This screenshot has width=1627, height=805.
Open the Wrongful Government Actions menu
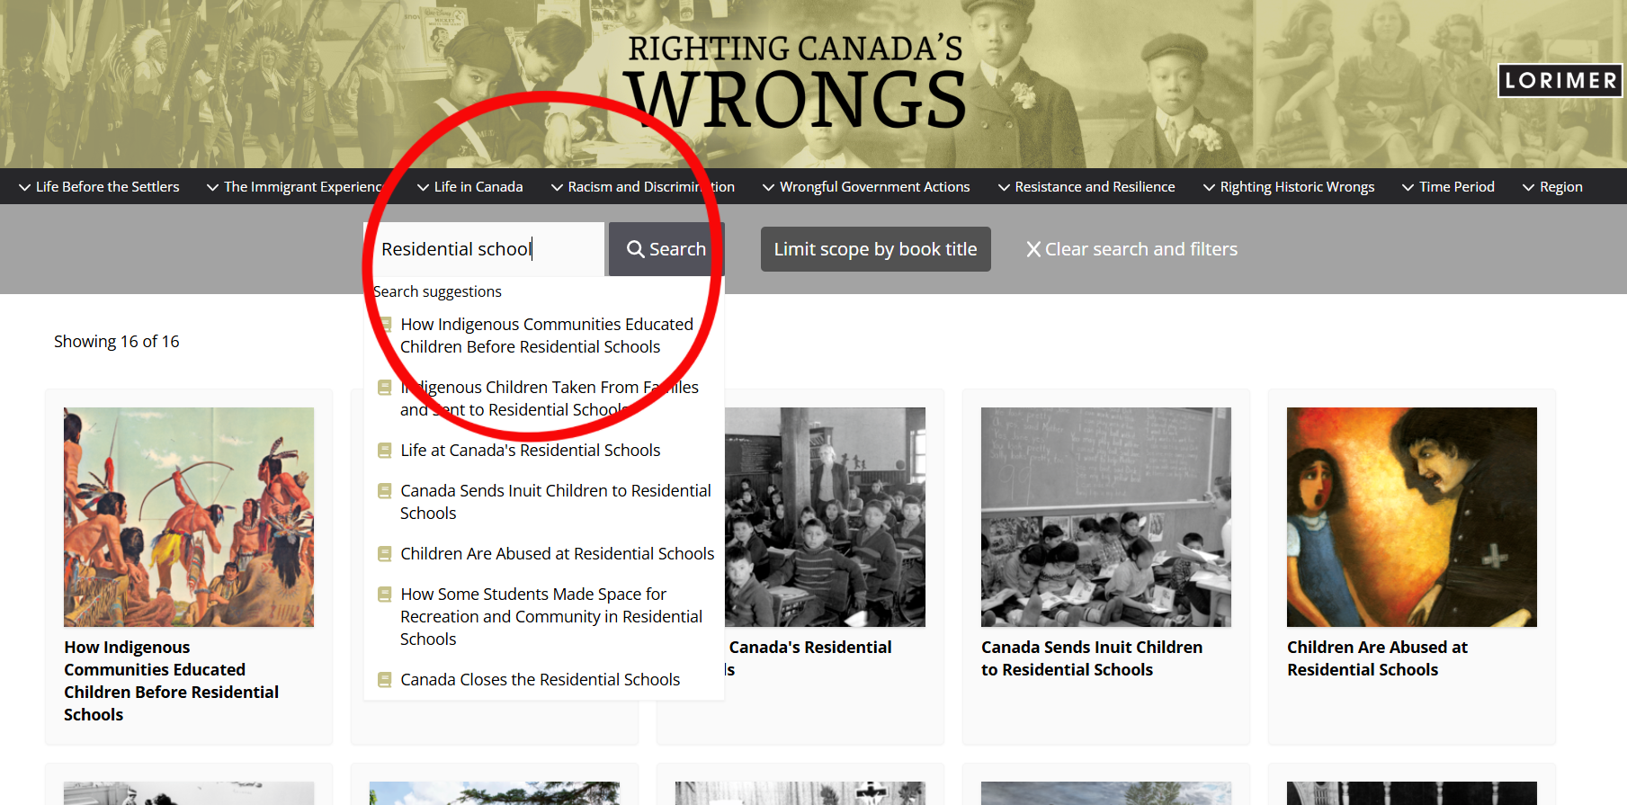[x=866, y=186]
